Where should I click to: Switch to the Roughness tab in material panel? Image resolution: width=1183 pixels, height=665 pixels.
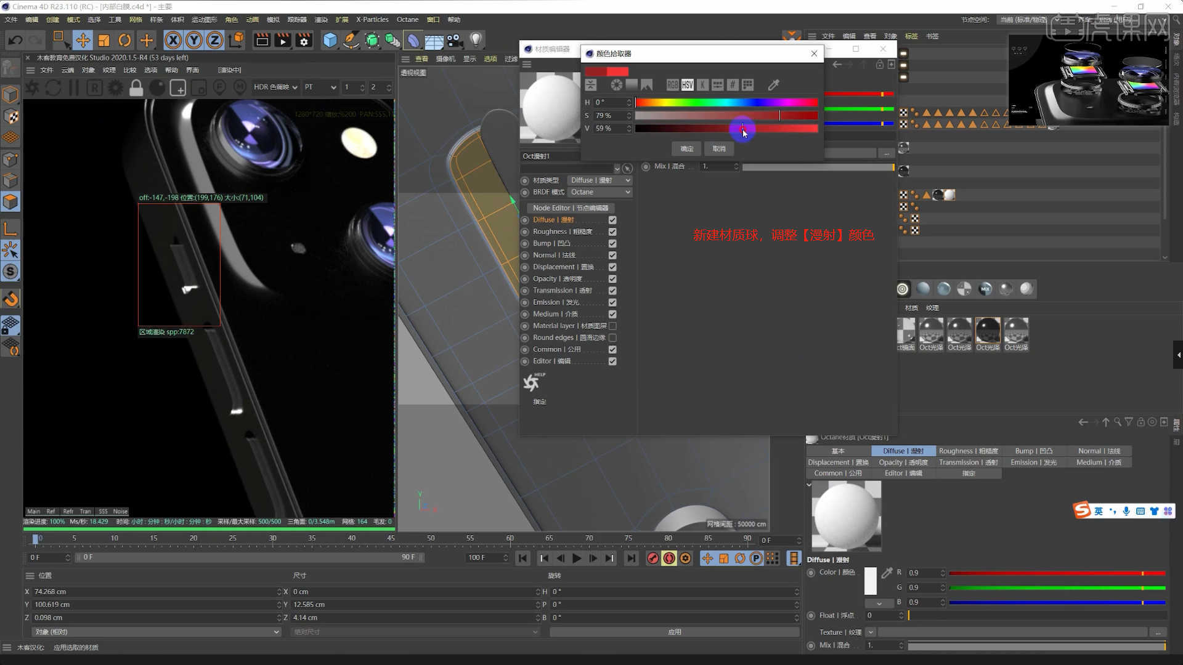(969, 451)
